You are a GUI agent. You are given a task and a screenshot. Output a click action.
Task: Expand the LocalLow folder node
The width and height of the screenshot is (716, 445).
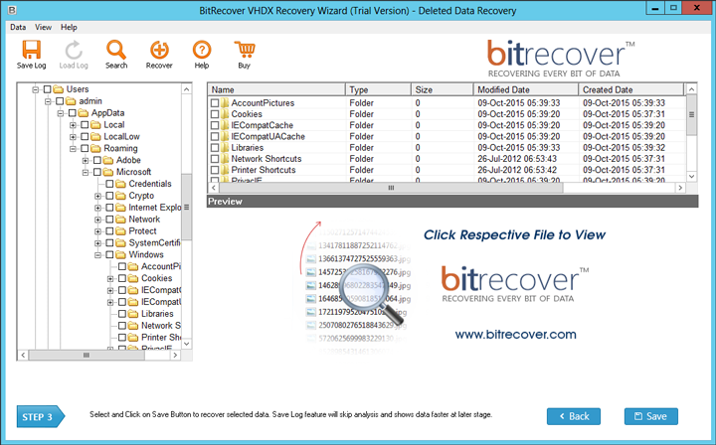pyautogui.click(x=73, y=137)
